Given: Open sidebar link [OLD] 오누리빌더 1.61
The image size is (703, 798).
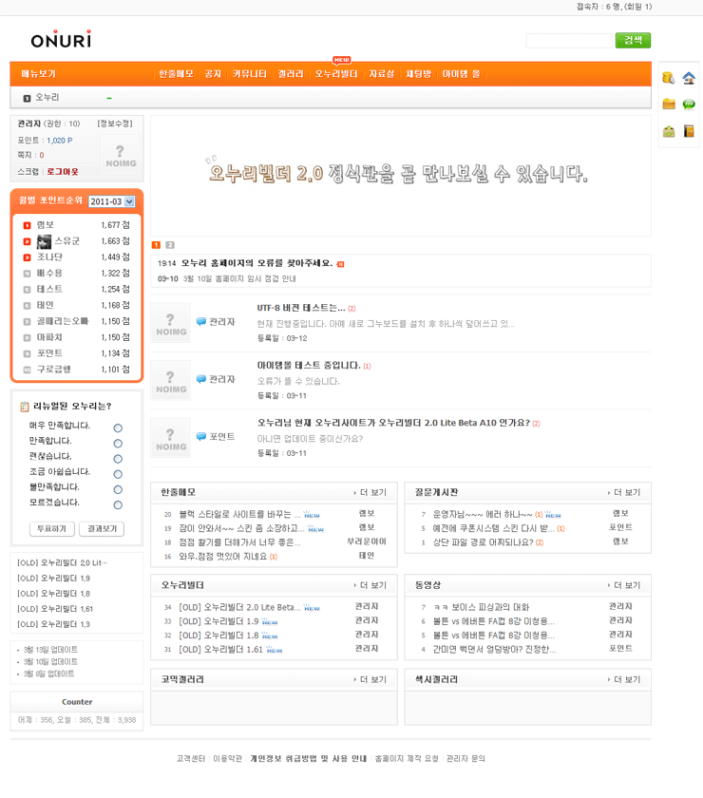Looking at the screenshot, I should click(55, 609).
